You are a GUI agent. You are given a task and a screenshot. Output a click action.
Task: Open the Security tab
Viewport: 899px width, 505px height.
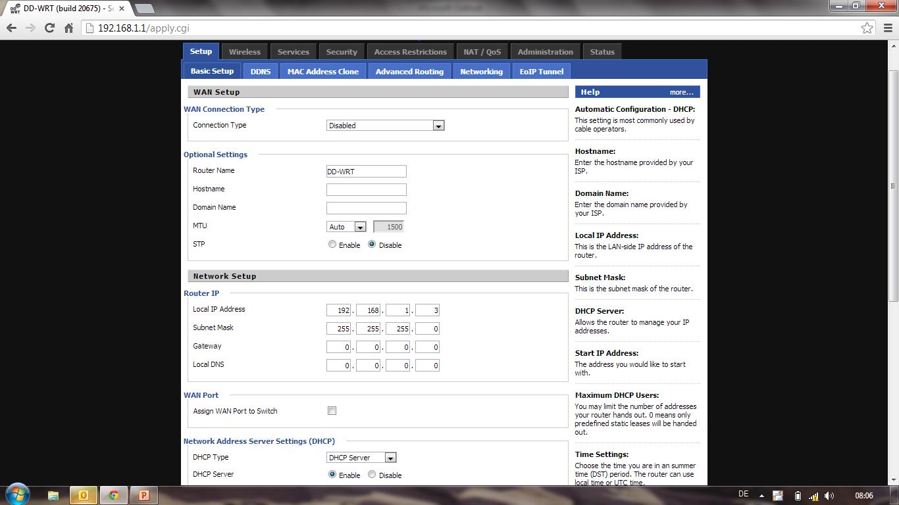point(342,52)
